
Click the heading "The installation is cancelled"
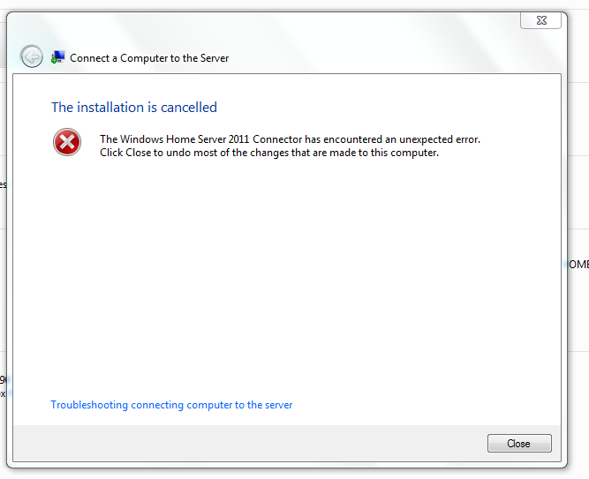tap(134, 108)
